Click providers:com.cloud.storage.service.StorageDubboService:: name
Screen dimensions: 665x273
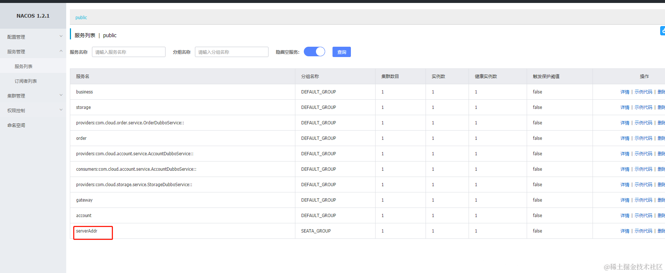(x=134, y=185)
